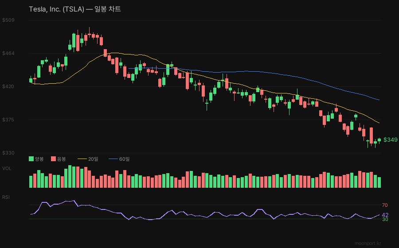The image size is (399, 248).
Task: Click the $375 price axis label
Action: point(8,120)
